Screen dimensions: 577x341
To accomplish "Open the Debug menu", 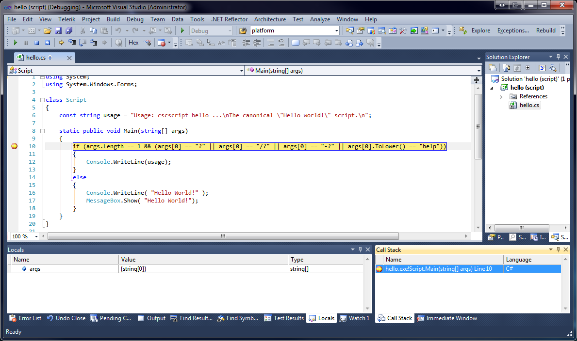I will 135,19.
